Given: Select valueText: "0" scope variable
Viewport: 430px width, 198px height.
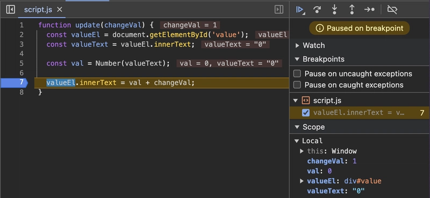Looking at the screenshot, I should (336, 191).
